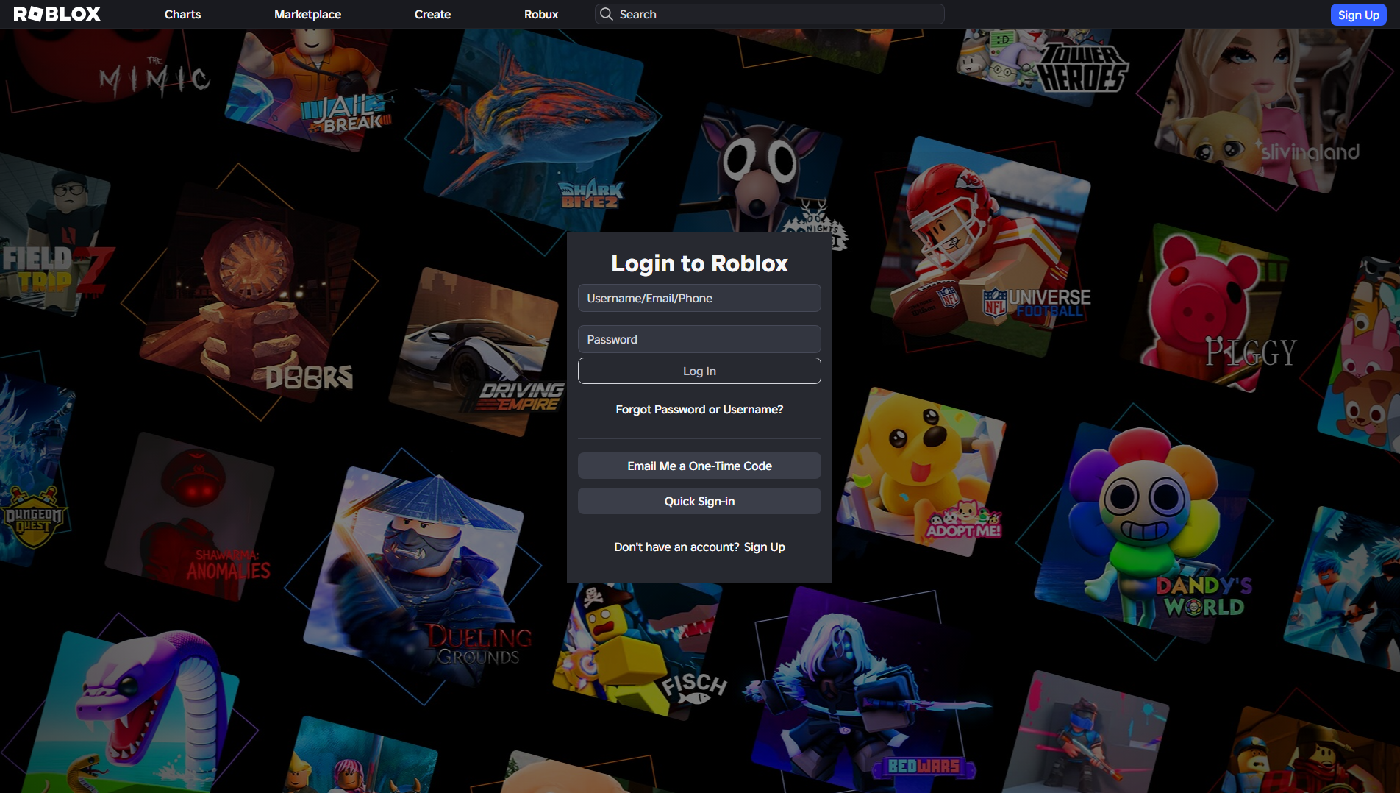Image resolution: width=1400 pixels, height=793 pixels.
Task: Focus the Search input field
Action: [x=769, y=14]
